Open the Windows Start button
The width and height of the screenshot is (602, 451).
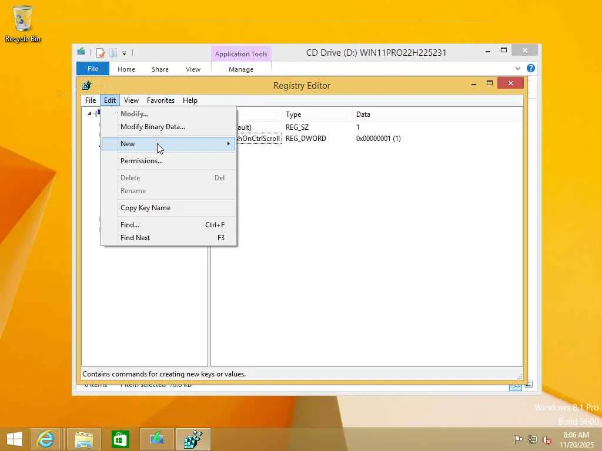coord(15,439)
